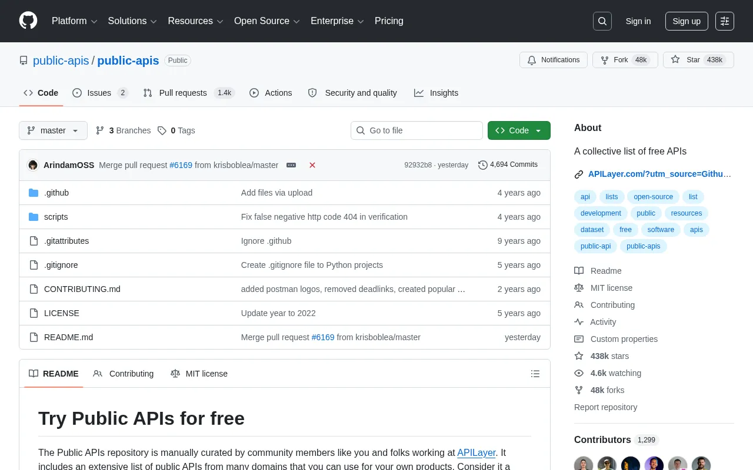753x470 pixels.
Task: Open the Solutions dropdown menu
Action: (x=132, y=21)
